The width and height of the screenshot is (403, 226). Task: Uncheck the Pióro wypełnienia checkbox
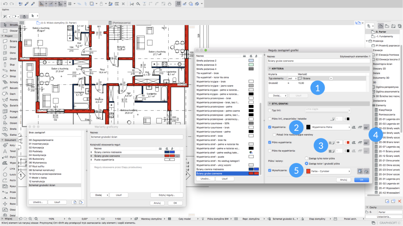pos(270,142)
